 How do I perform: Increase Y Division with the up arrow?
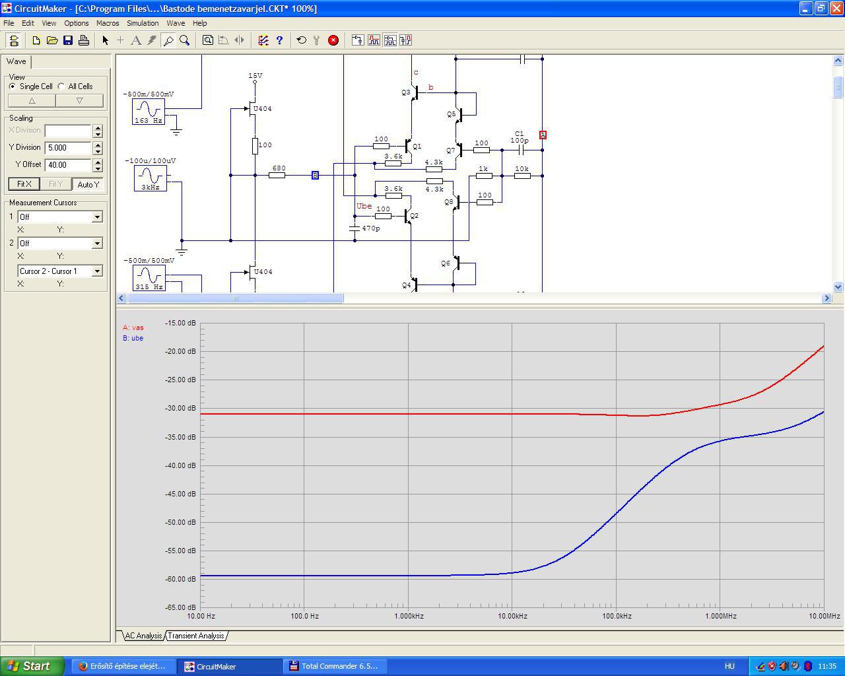click(98, 145)
